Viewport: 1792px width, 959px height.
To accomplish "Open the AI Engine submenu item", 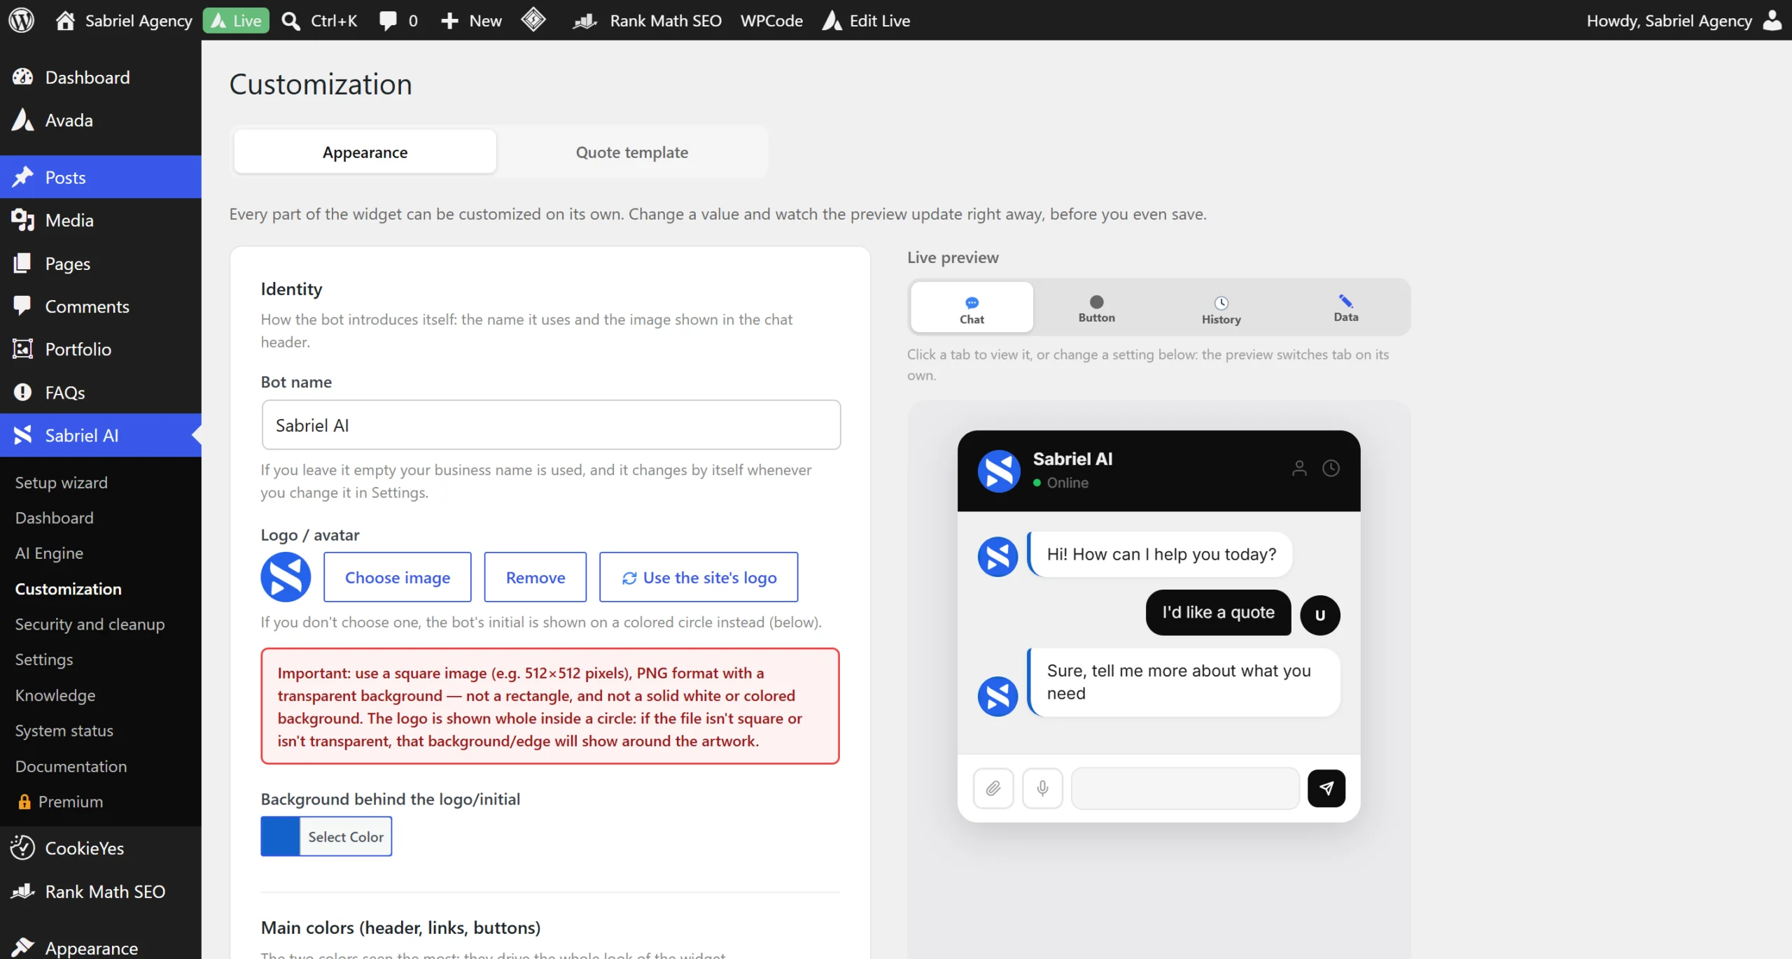I will [49, 553].
